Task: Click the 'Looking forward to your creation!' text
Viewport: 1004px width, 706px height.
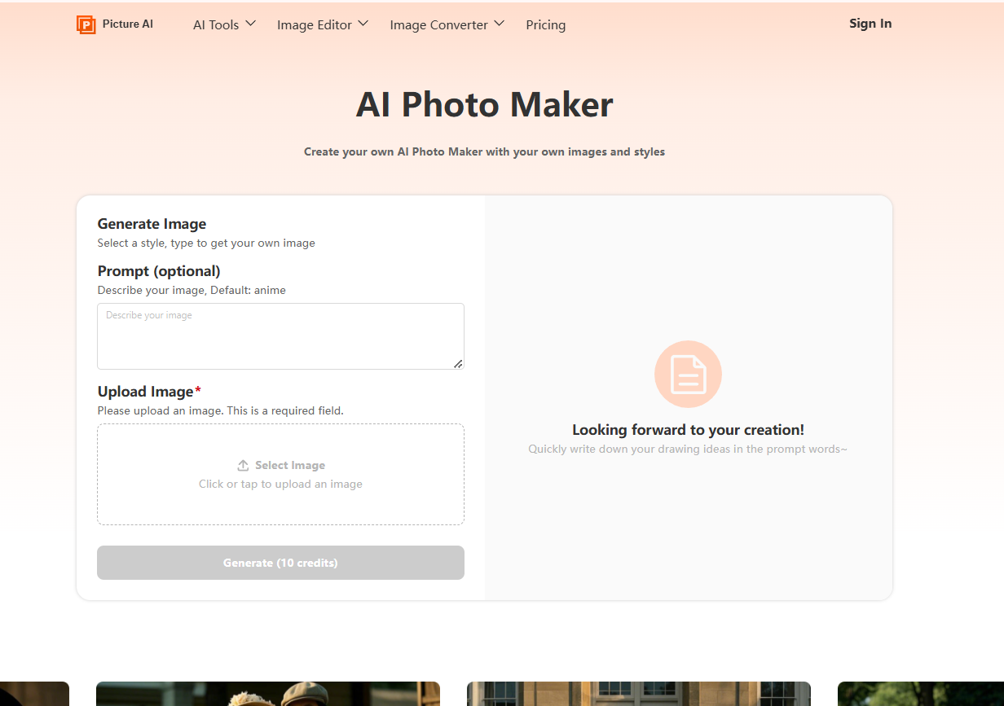Action: tap(688, 430)
